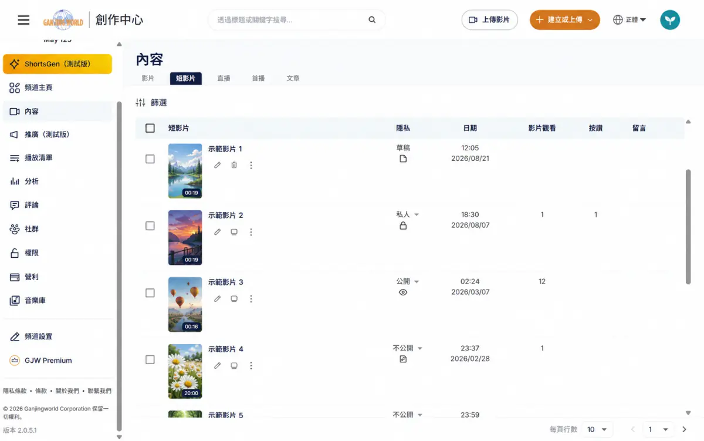
Task: Click screen icon for 示範影片 2
Action: 234,232
